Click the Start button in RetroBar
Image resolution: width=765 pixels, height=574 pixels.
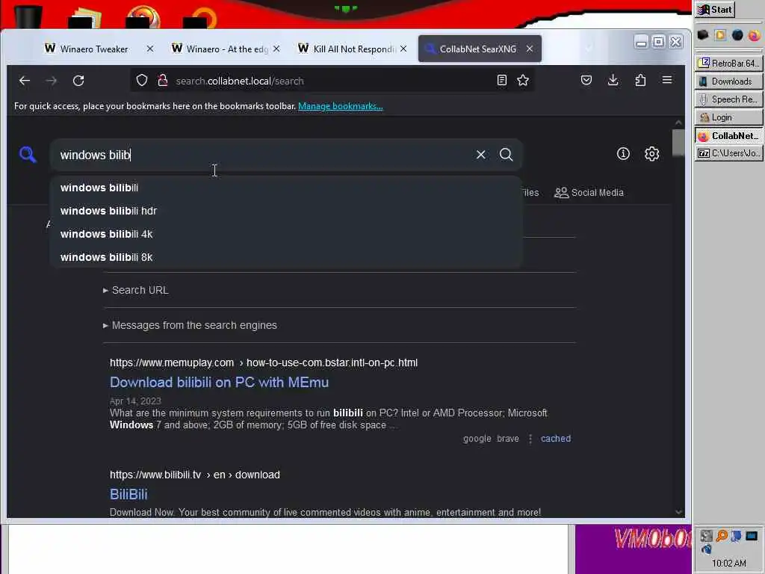click(715, 10)
